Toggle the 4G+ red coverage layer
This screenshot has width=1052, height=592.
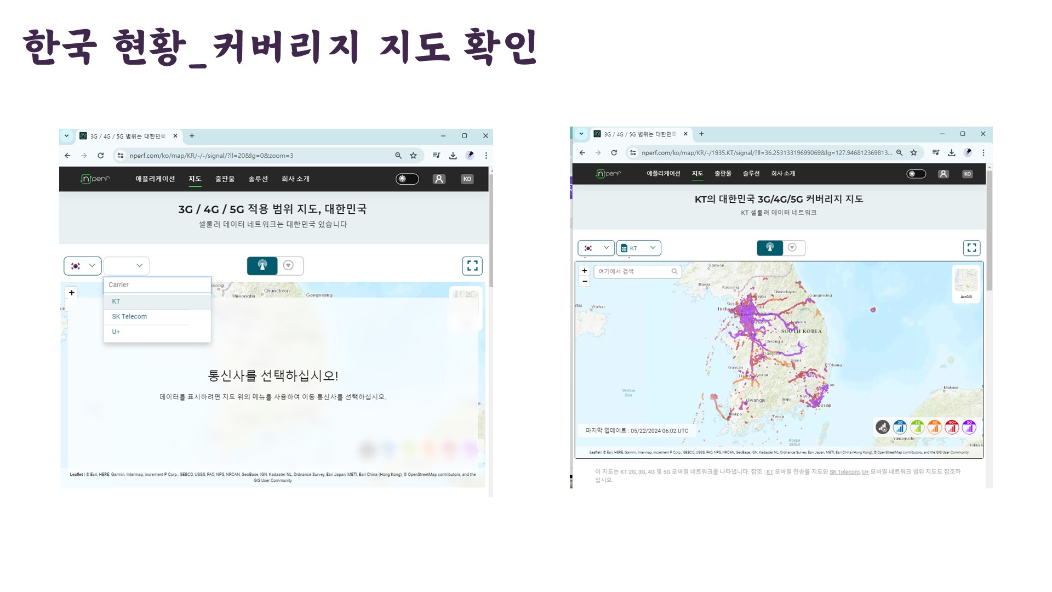(952, 427)
